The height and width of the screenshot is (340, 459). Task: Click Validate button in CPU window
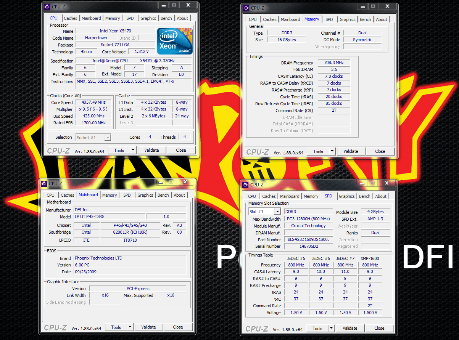151,150
